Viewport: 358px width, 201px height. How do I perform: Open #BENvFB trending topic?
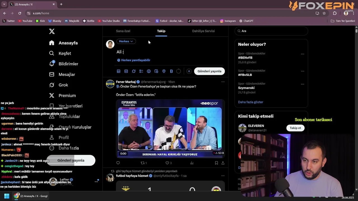click(x=245, y=58)
